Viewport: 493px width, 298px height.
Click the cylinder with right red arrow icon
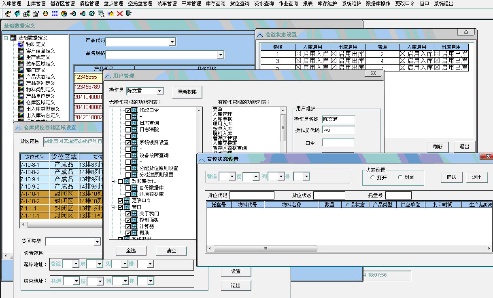[x=73, y=14]
